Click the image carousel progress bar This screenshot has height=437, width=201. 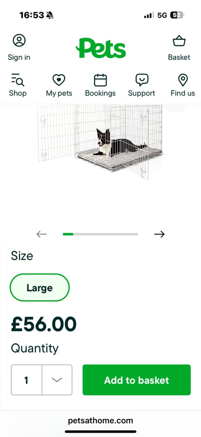[100, 234]
